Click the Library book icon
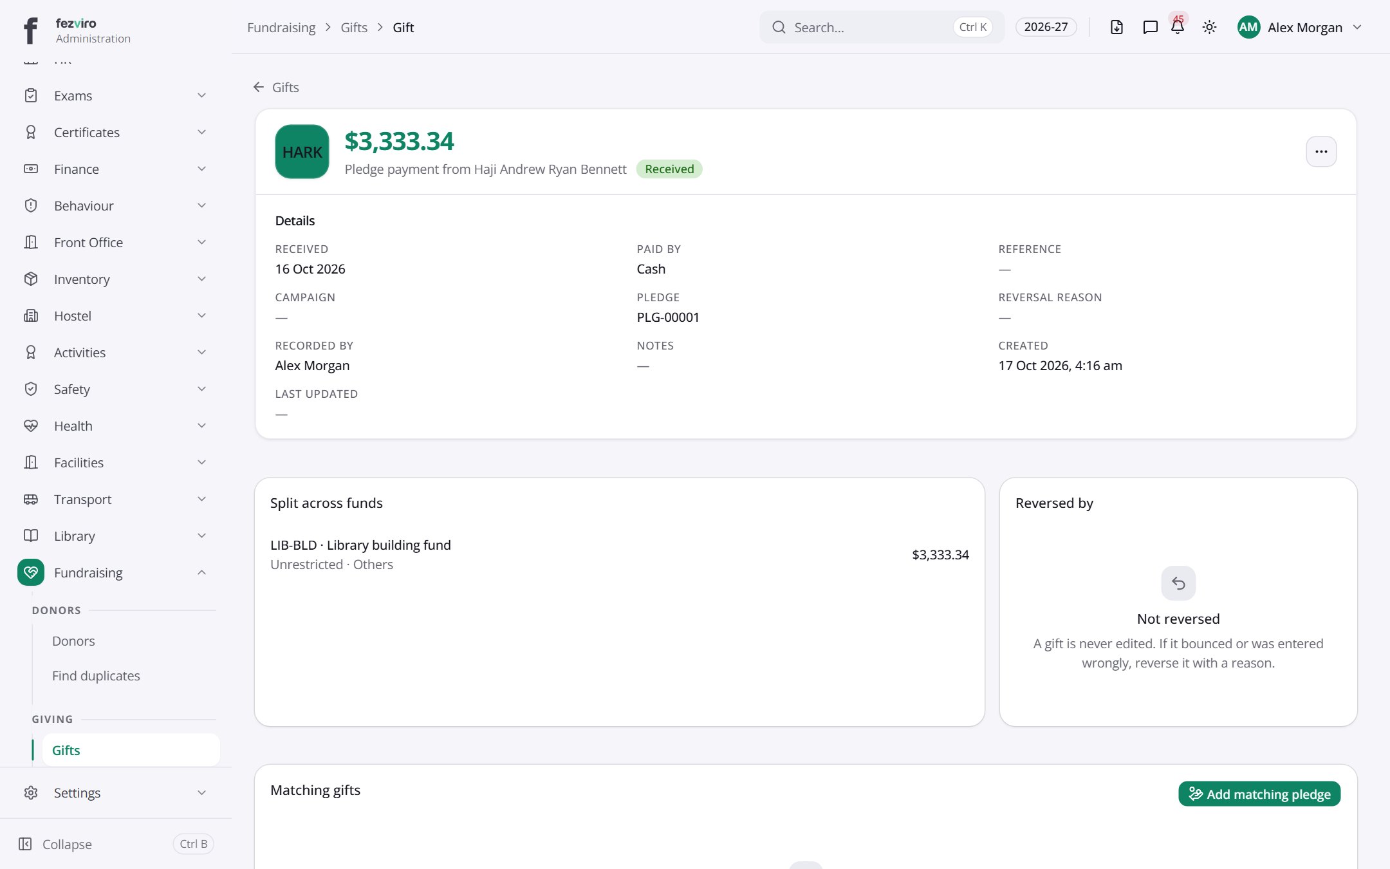Image resolution: width=1390 pixels, height=869 pixels. (x=31, y=536)
